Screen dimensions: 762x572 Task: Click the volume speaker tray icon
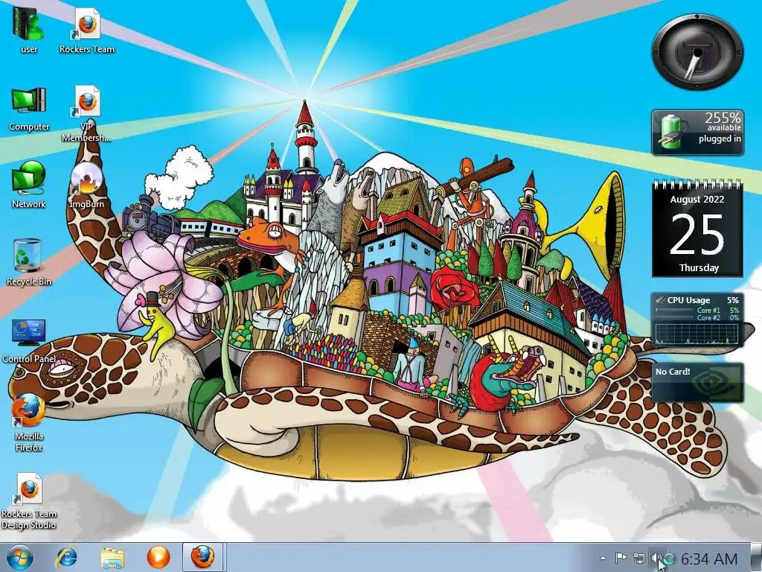[656, 559]
